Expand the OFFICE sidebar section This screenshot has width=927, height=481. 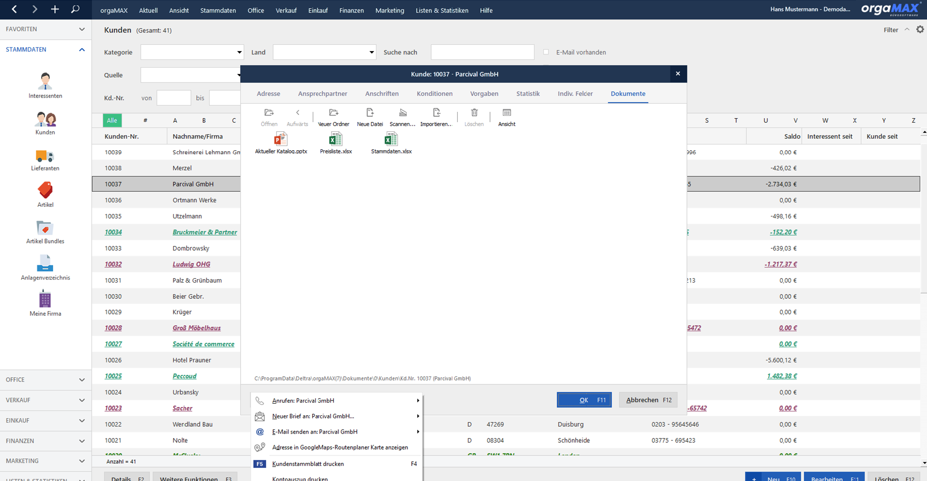(x=45, y=380)
